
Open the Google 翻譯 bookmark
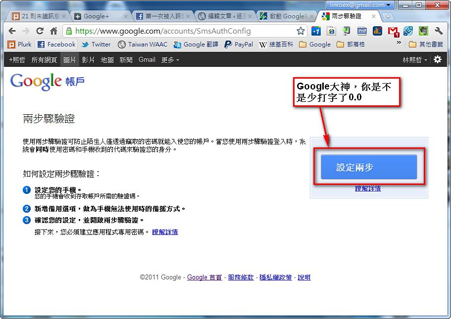(x=196, y=45)
